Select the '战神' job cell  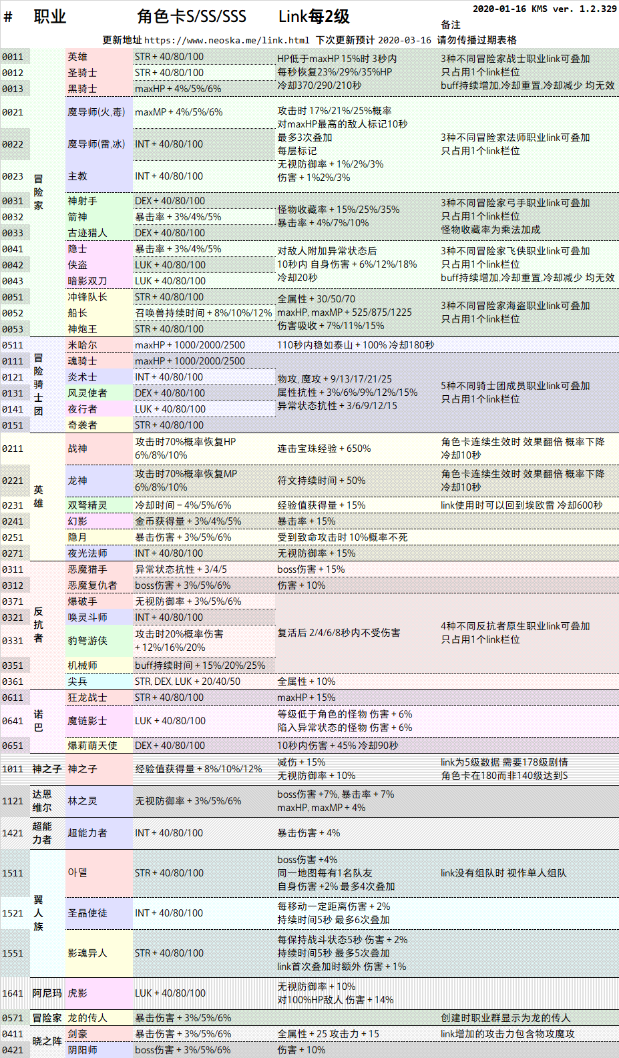pyautogui.click(x=99, y=449)
